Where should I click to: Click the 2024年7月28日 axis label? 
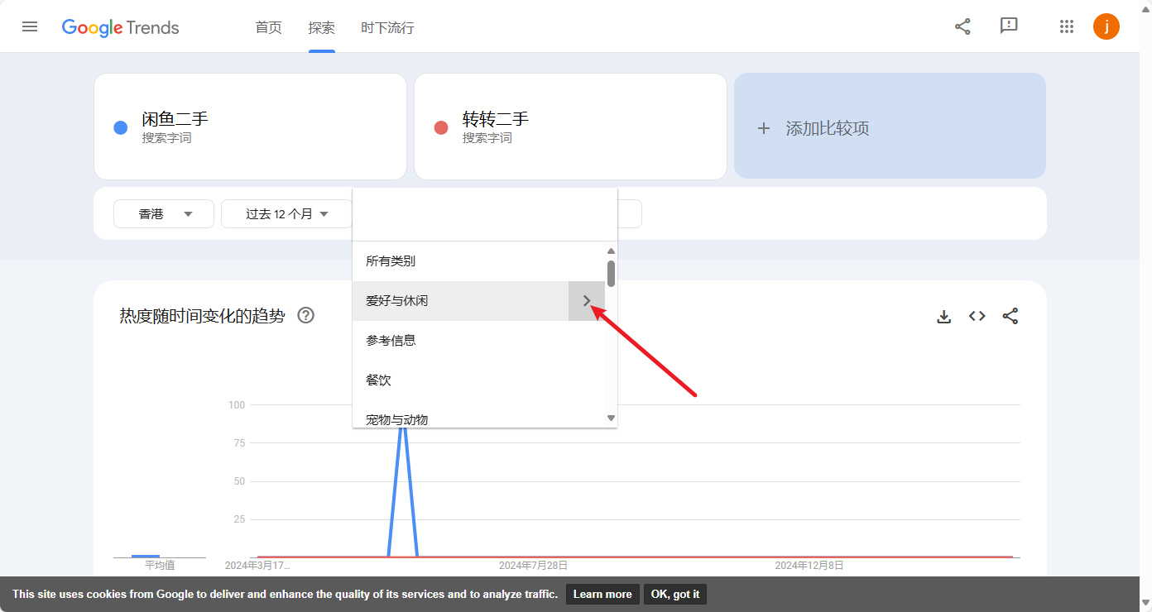tap(533, 566)
